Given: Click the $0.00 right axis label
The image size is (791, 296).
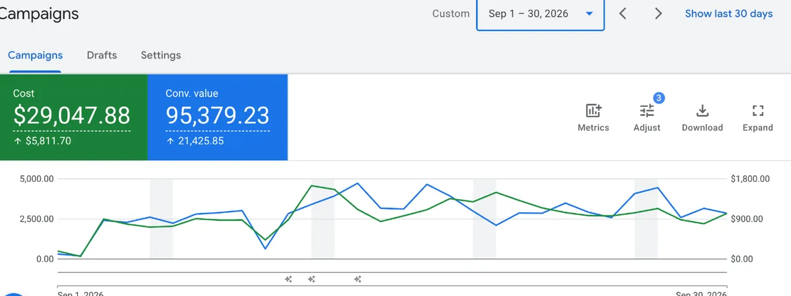Looking at the screenshot, I should 742,259.
